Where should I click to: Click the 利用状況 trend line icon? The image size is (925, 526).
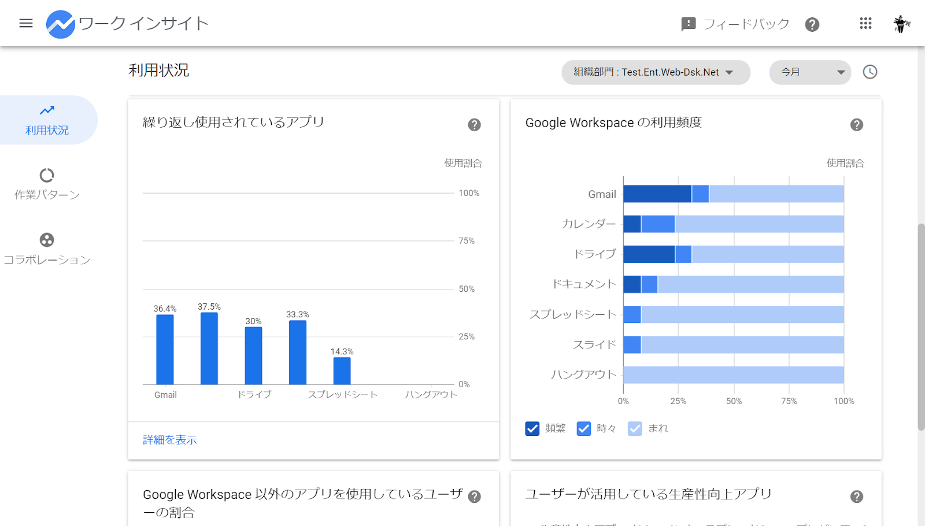click(x=47, y=110)
